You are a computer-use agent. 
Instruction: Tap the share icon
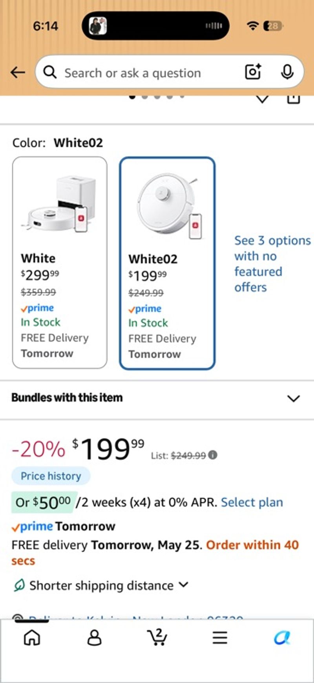[293, 99]
